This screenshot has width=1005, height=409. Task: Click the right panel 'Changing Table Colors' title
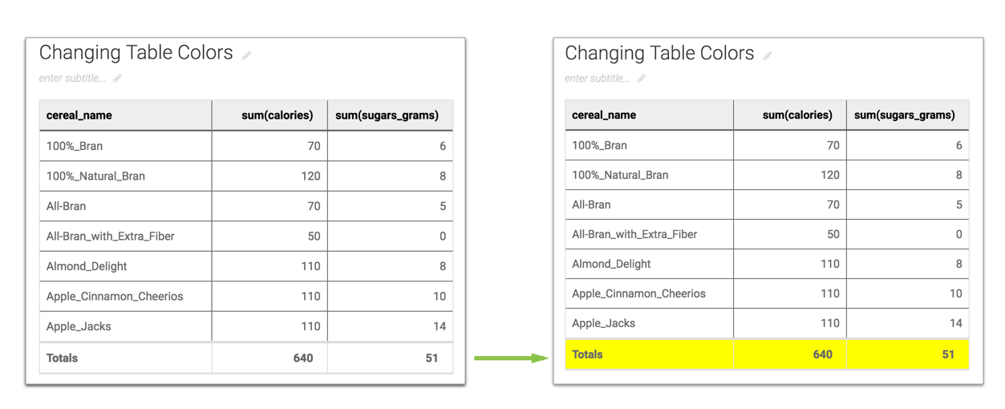click(659, 53)
